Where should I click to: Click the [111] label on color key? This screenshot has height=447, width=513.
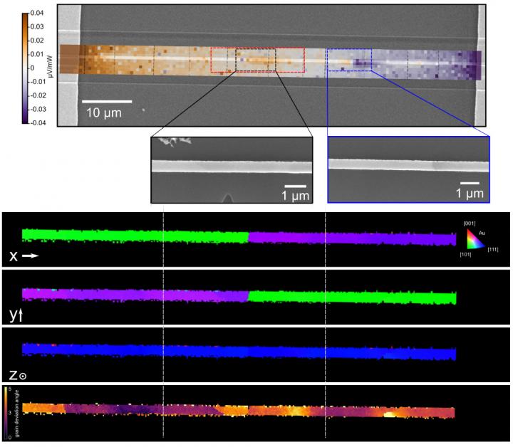click(x=492, y=248)
